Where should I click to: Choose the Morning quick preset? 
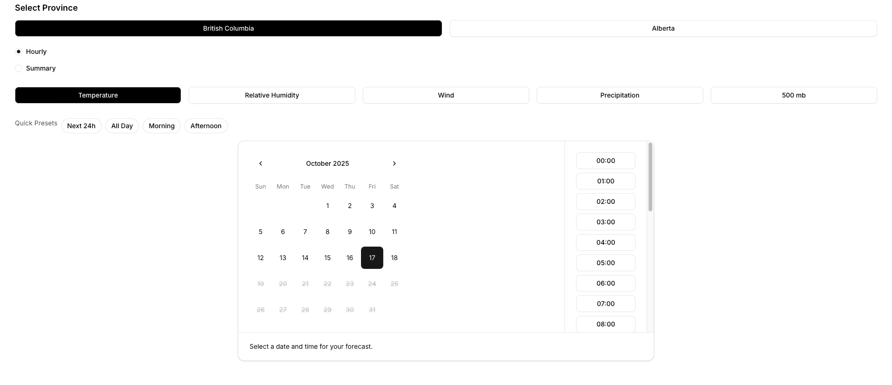162,126
